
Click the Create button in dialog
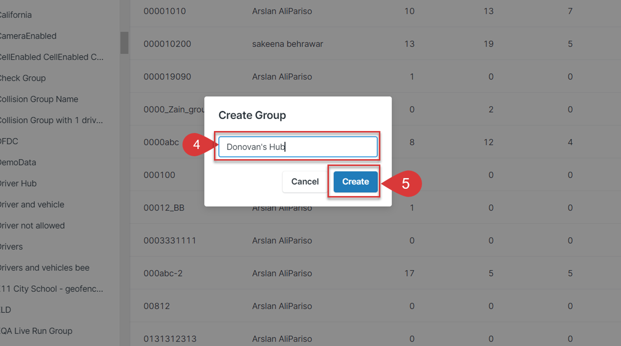[x=356, y=181]
